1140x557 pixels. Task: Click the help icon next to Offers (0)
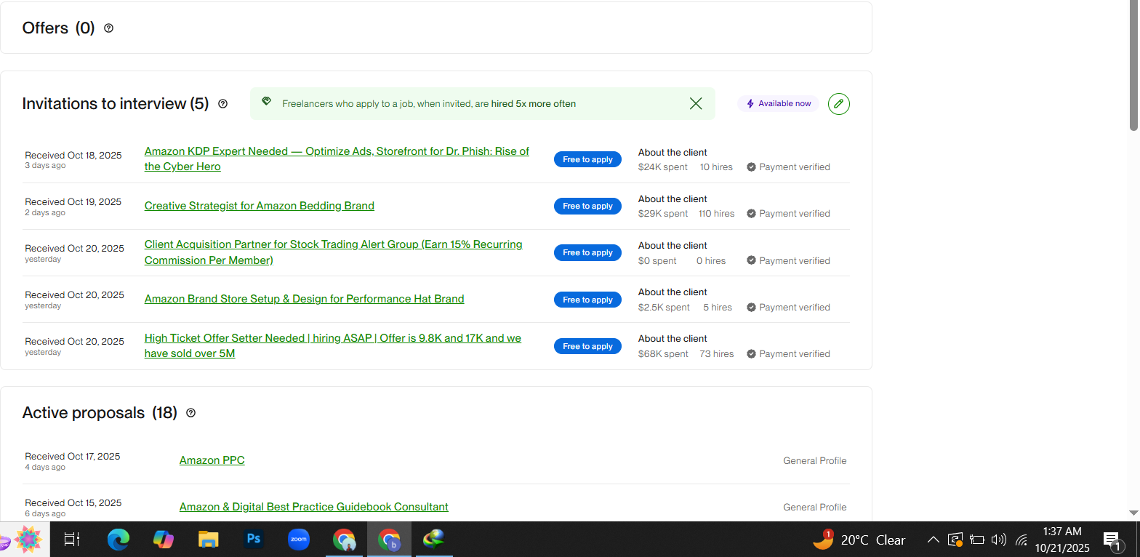108,28
